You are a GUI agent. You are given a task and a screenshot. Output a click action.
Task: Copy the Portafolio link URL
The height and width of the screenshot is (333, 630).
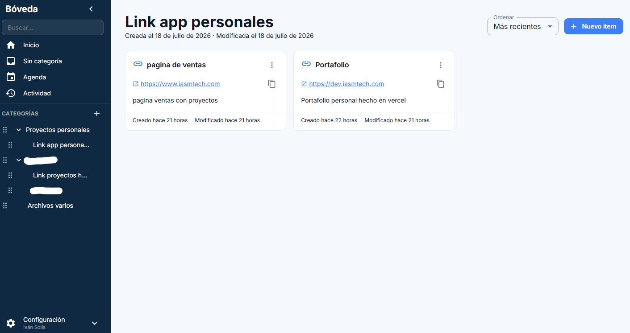point(441,84)
